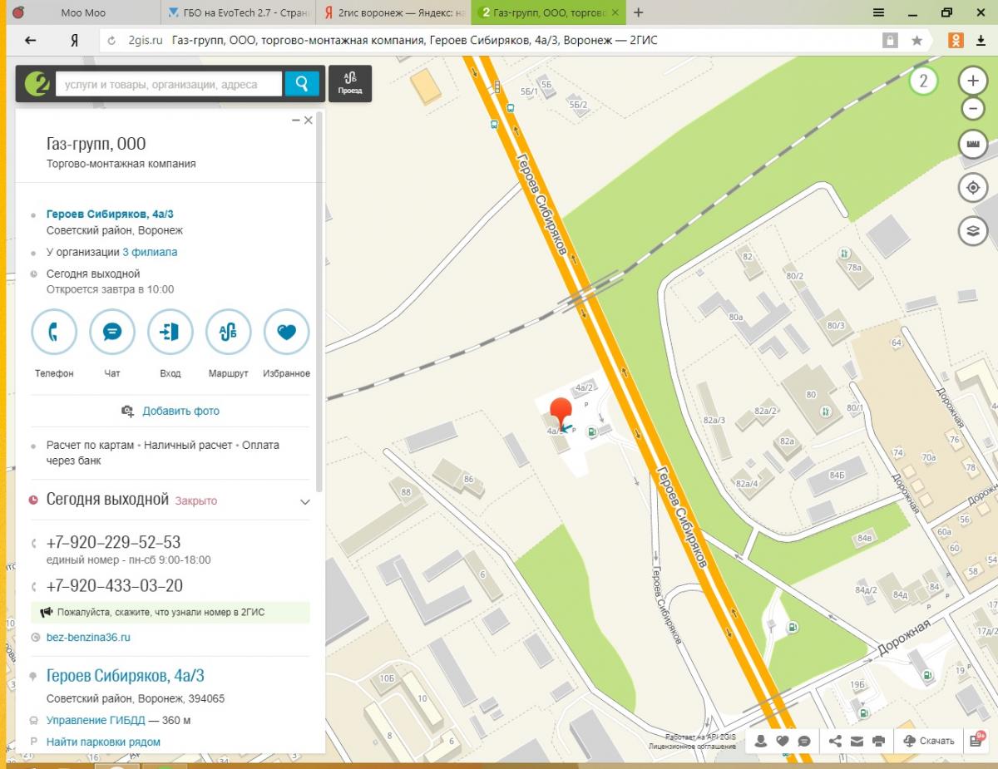
Task: Click the search field for services and addresses
Action: point(169,84)
